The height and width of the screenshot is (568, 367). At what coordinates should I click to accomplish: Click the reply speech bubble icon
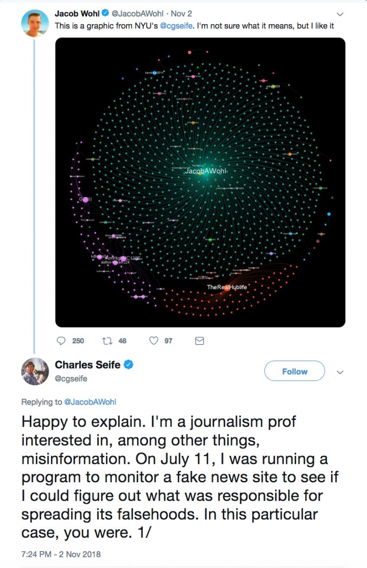61,341
